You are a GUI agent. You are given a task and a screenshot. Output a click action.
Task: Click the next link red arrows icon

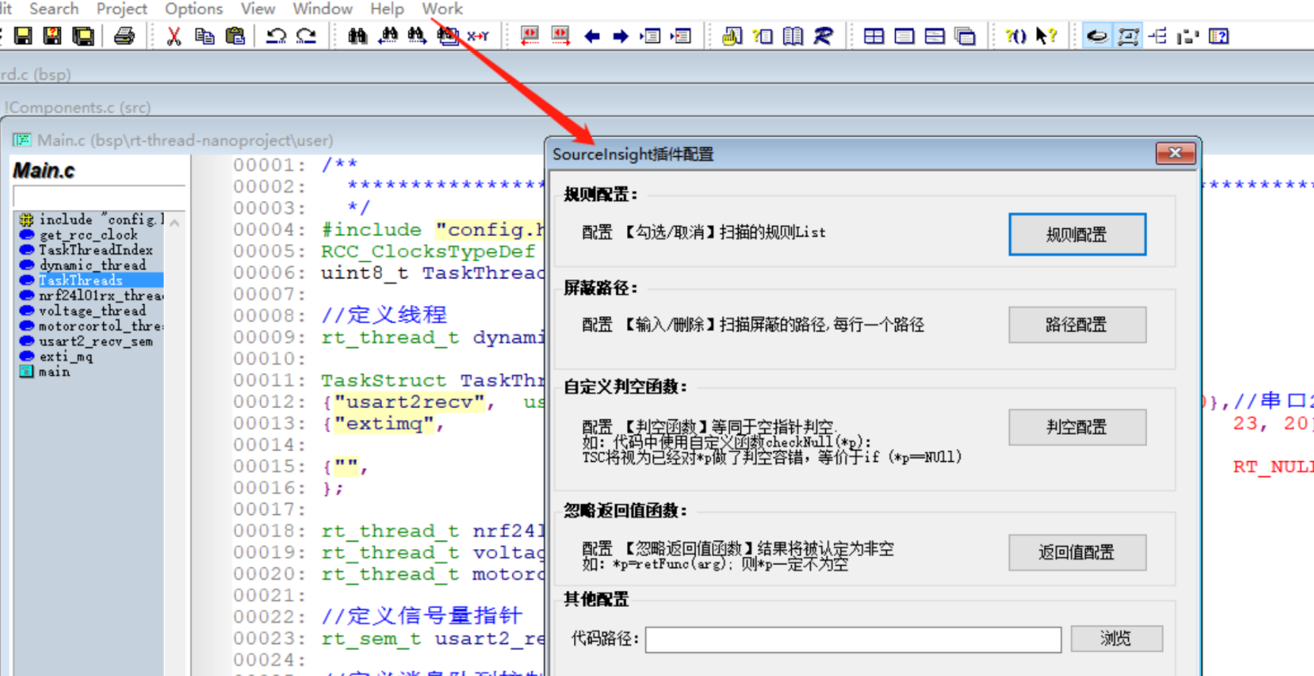[560, 36]
